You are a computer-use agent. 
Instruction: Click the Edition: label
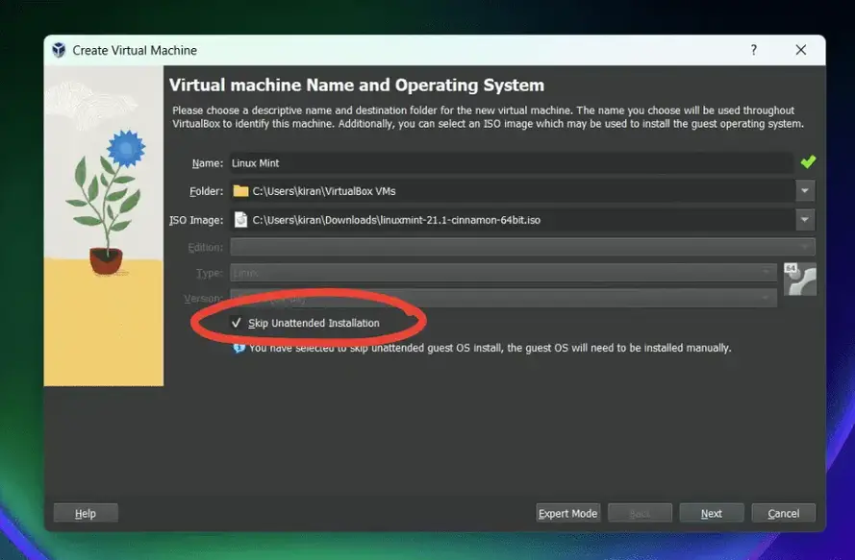pos(206,247)
